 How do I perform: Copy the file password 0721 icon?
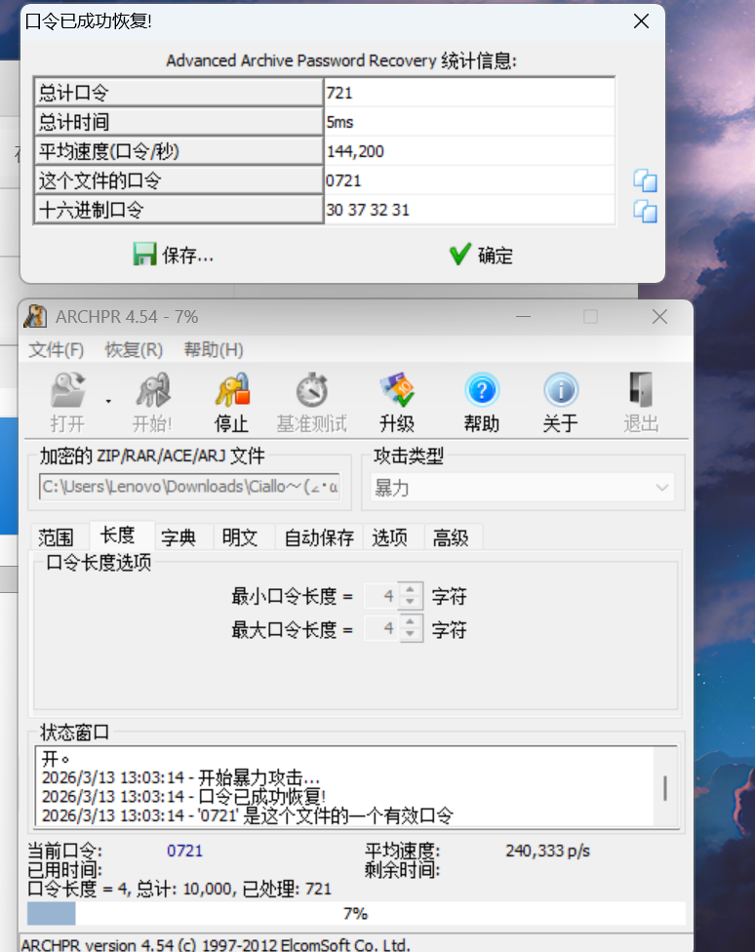645,180
